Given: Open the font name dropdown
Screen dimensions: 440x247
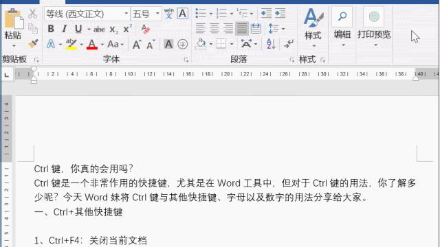Looking at the screenshot, I should click(x=126, y=14).
